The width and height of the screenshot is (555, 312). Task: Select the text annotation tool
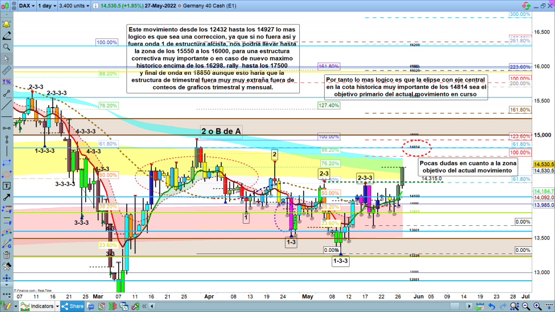coord(7,186)
